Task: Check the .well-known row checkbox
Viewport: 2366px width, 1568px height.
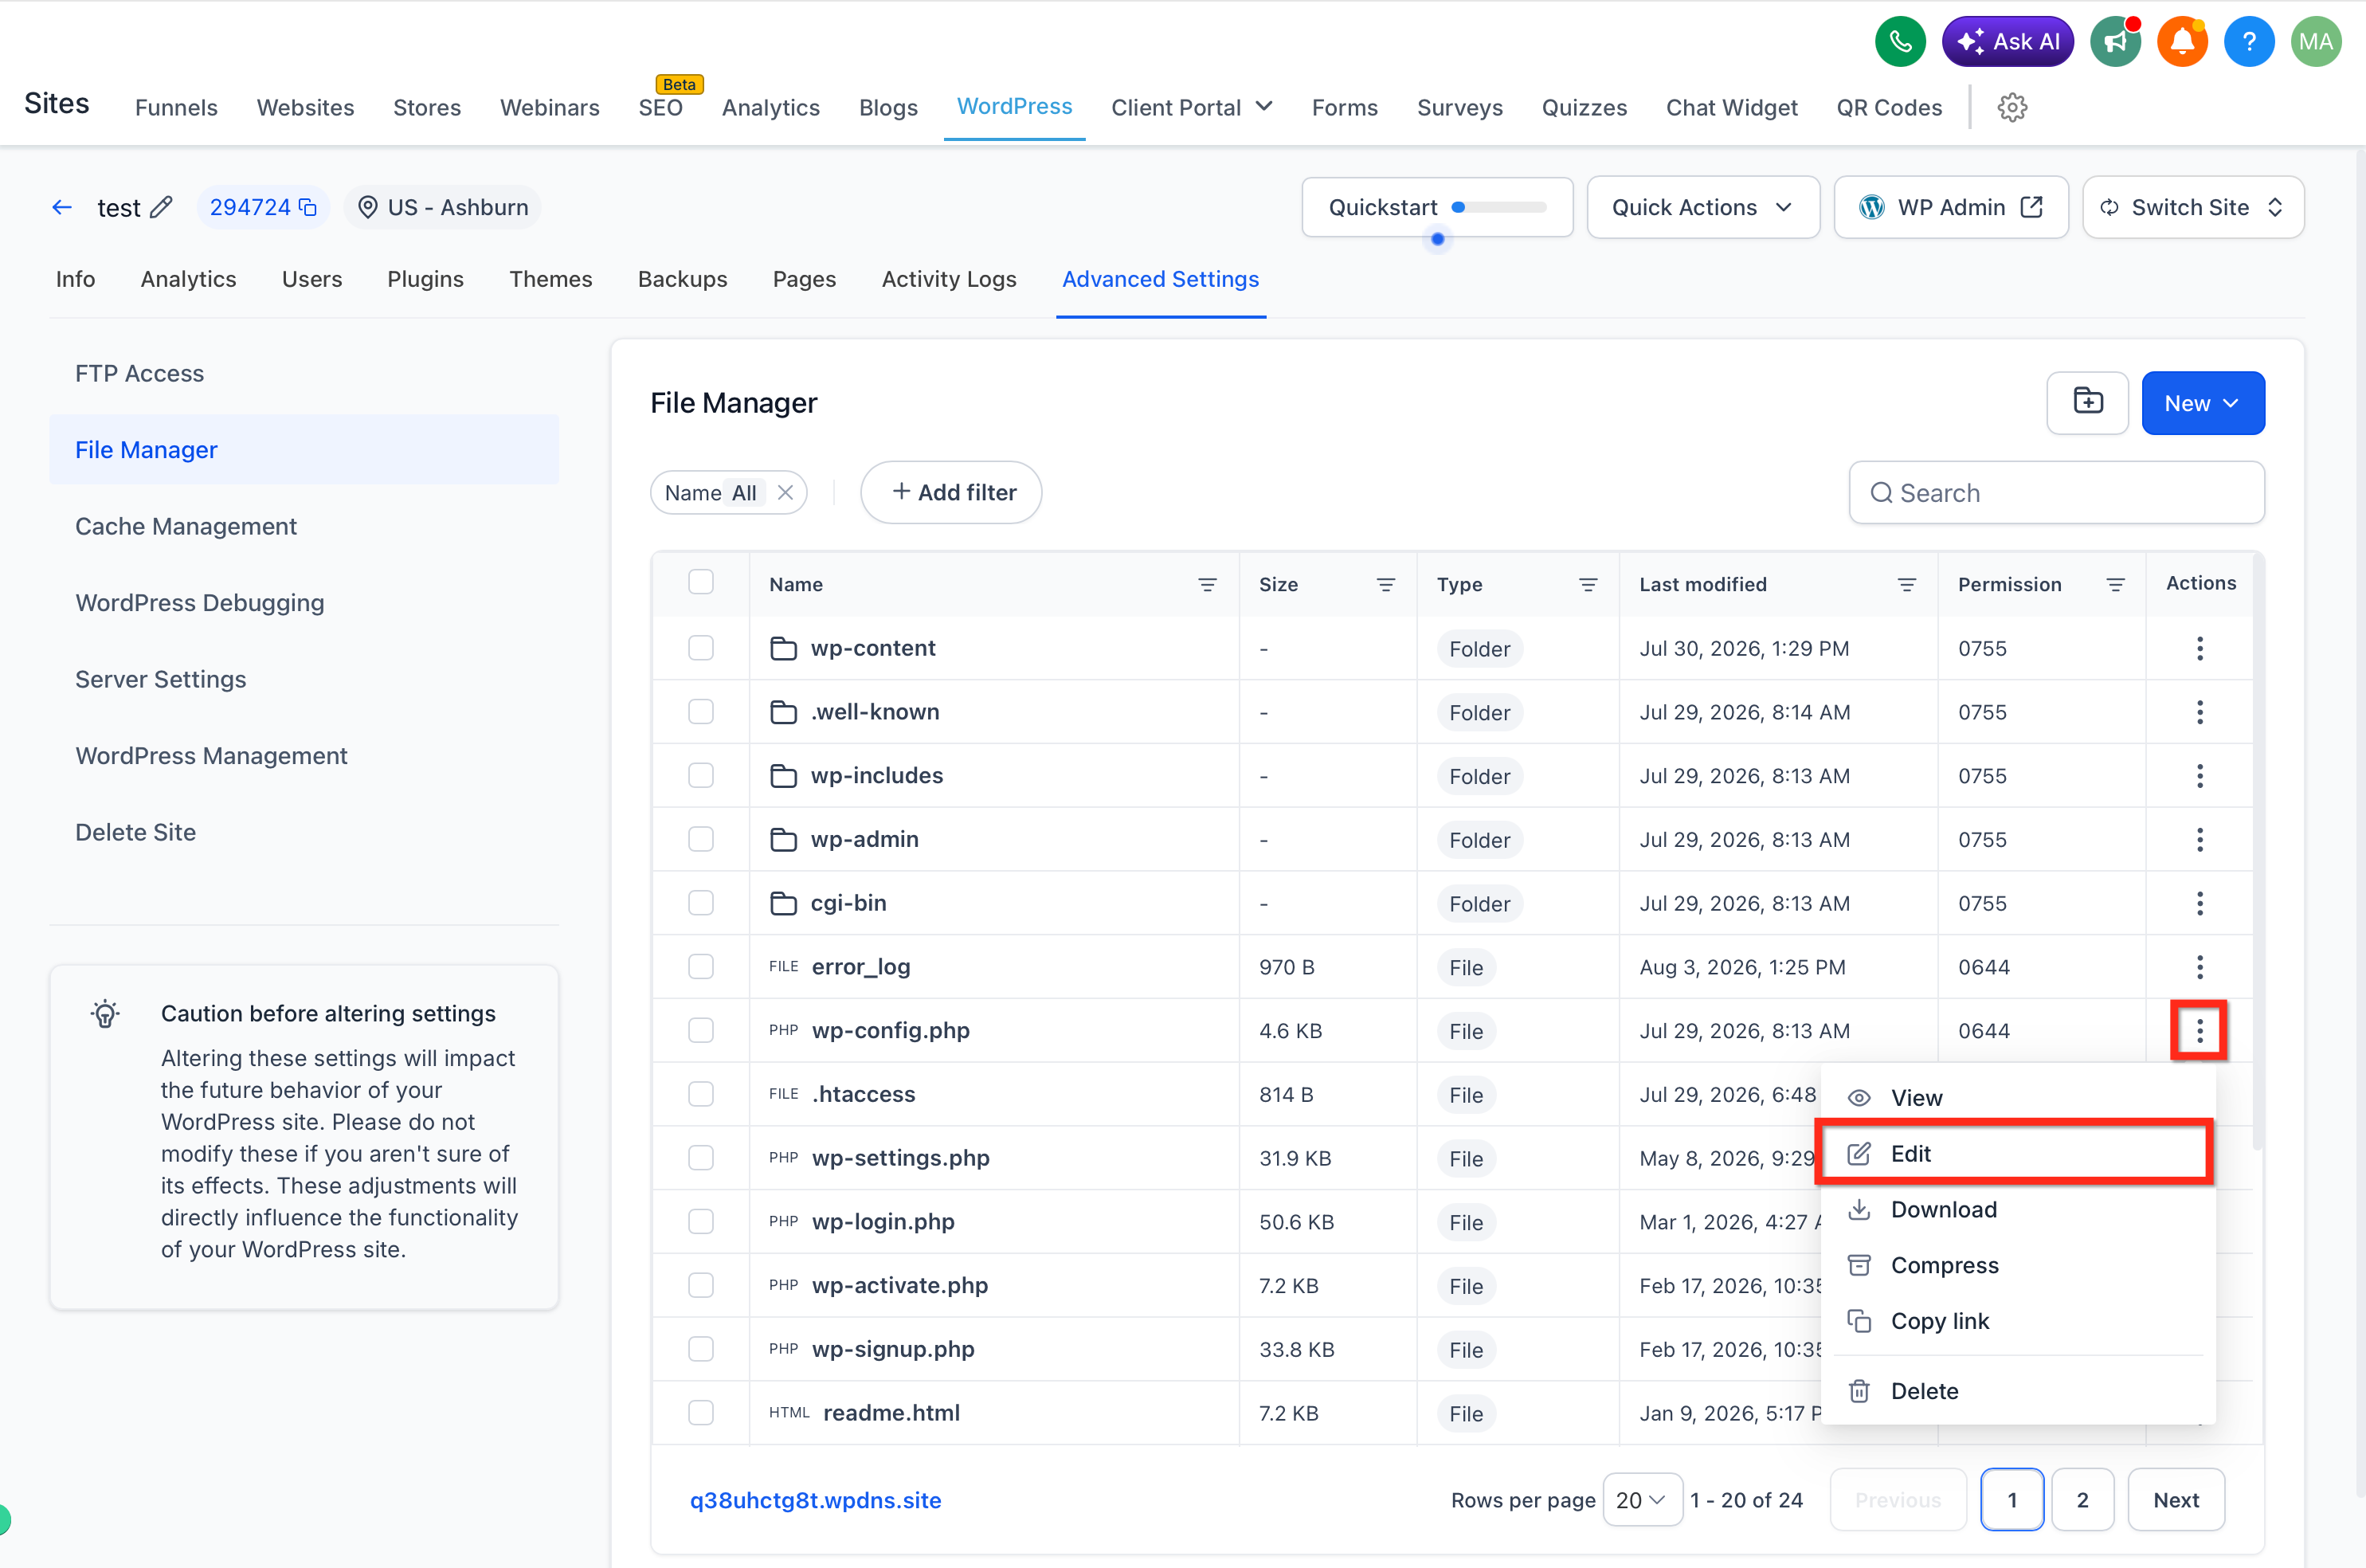Action: (x=701, y=711)
